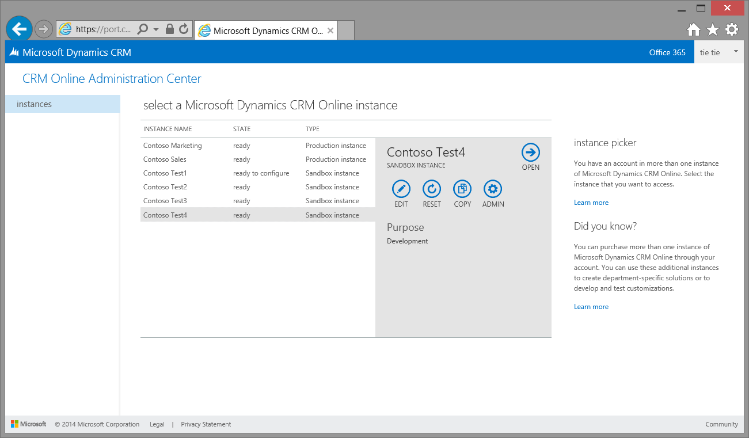The width and height of the screenshot is (749, 438).
Task: Open the Favorites star icon
Action: [713, 29]
